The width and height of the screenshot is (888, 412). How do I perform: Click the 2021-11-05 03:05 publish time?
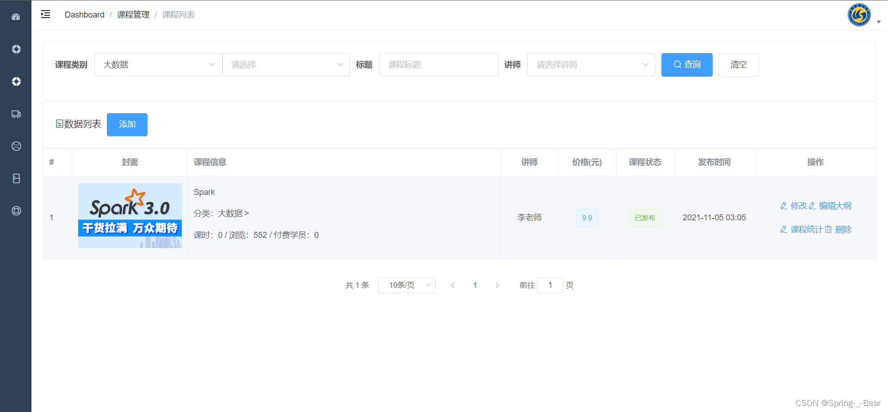(714, 218)
